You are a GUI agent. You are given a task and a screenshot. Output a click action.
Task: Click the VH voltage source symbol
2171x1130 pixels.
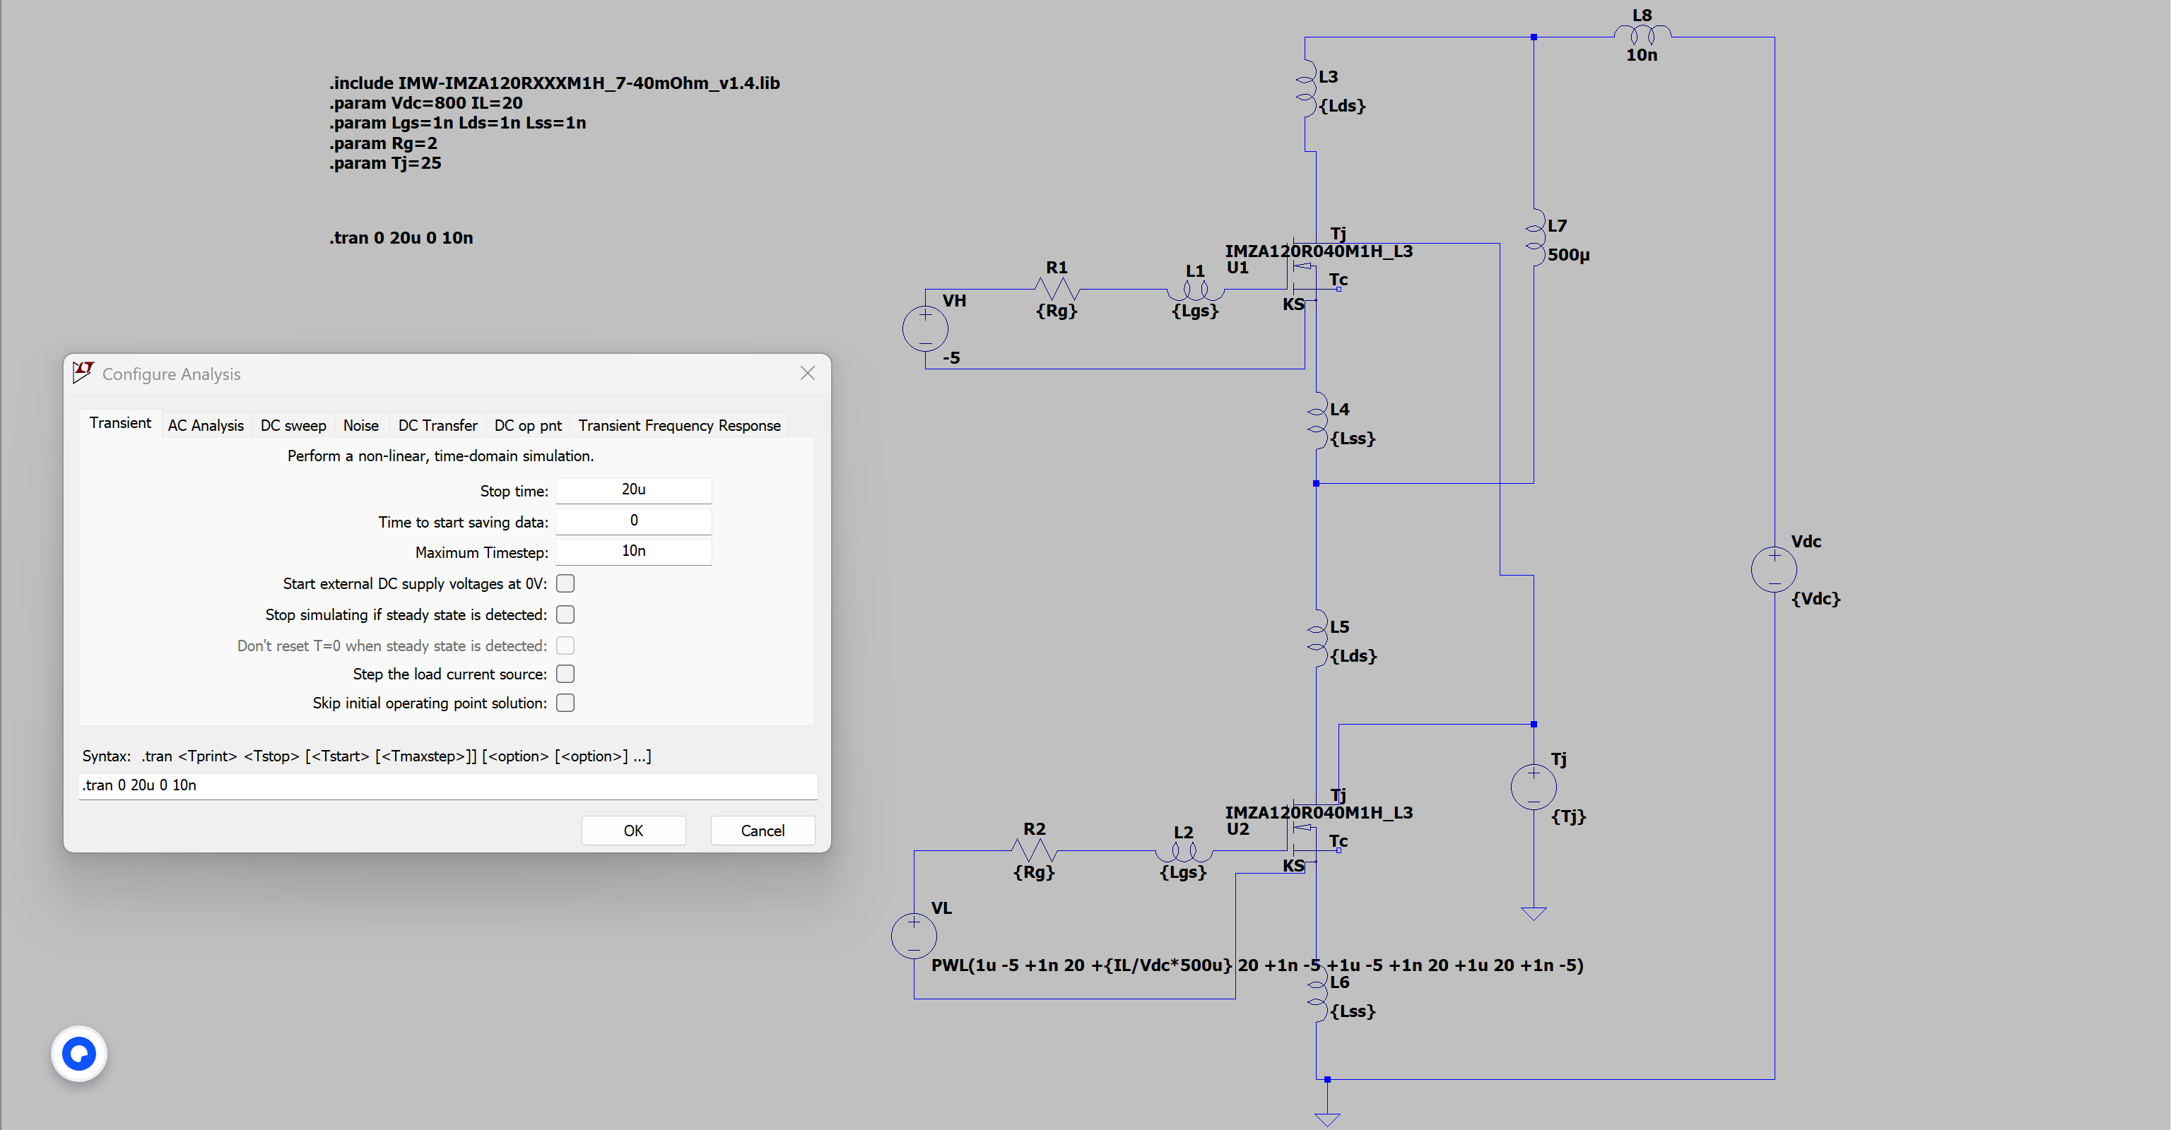(x=924, y=328)
